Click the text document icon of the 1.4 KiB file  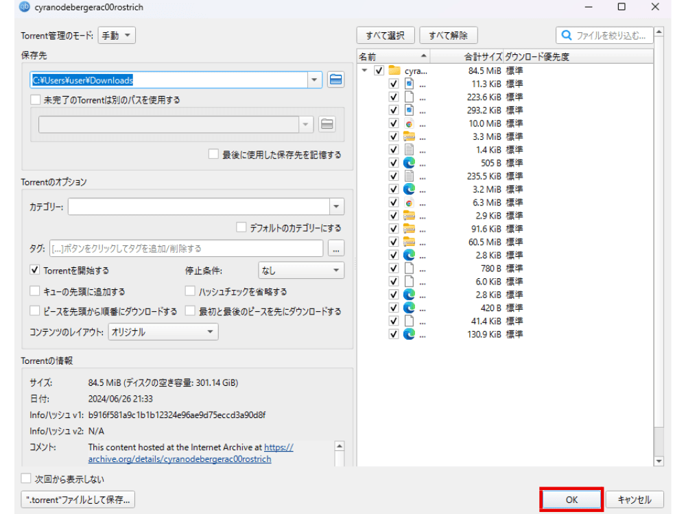[409, 150]
